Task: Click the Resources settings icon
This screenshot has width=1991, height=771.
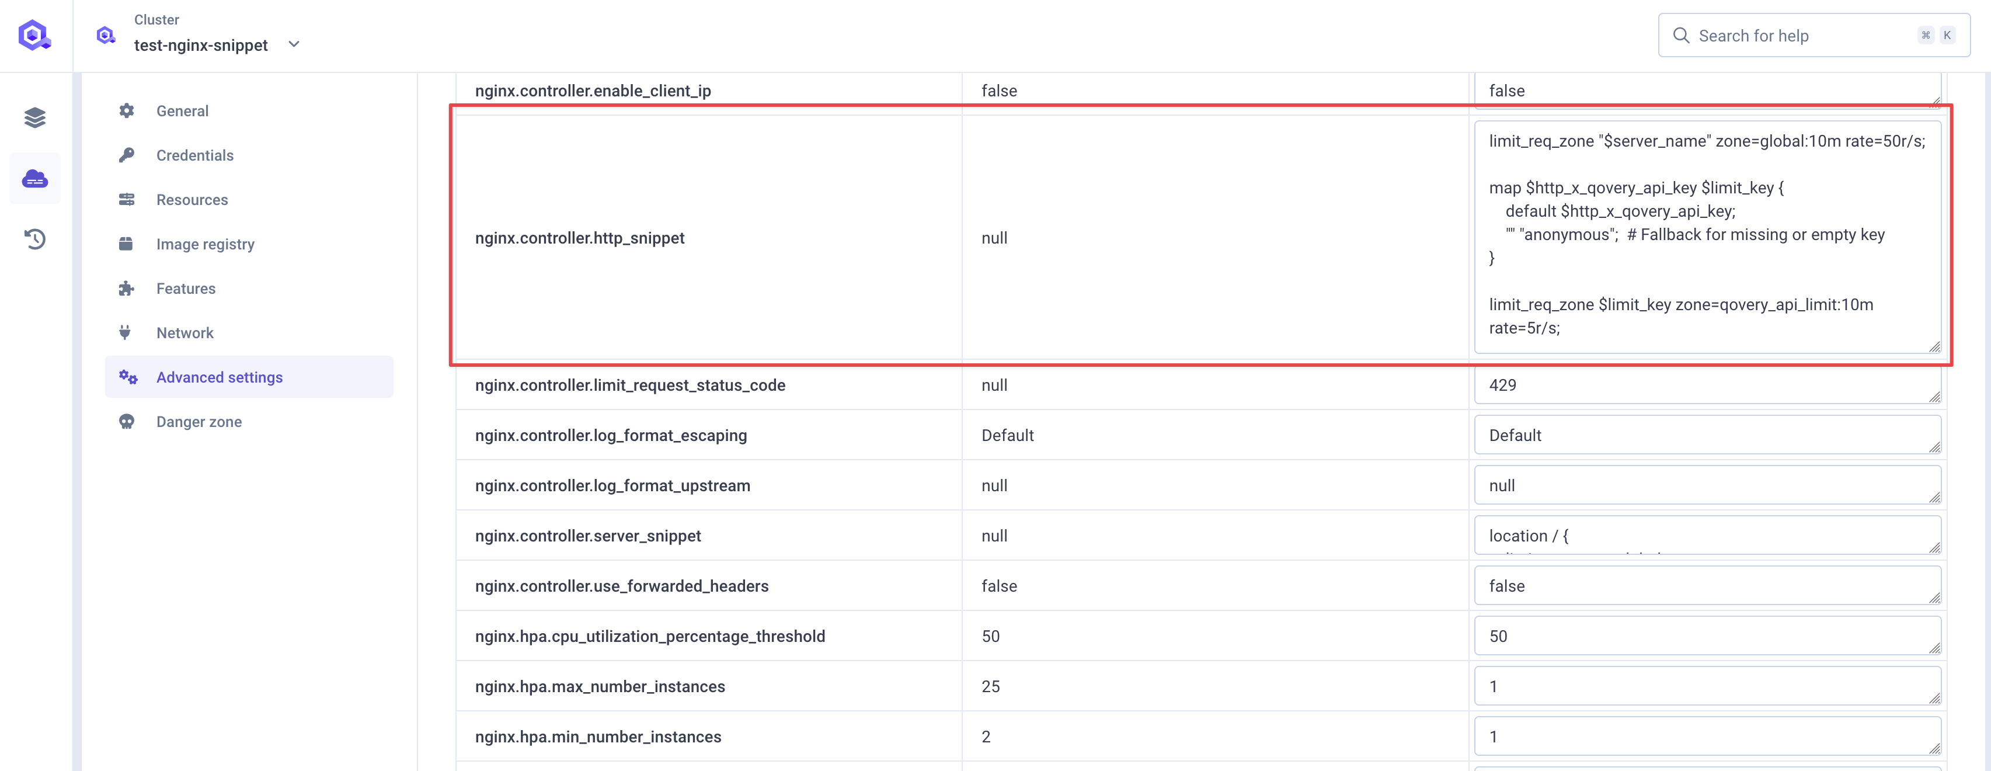Action: pyautogui.click(x=126, y=199)
